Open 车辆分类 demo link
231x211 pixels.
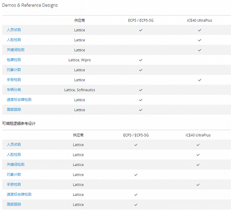pyautogui.click(x=14, y=90)
